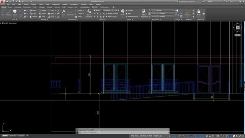Viewport: 245px width, 138px height.
Task: Select the Polyline tool
Action: click(8, 13)
